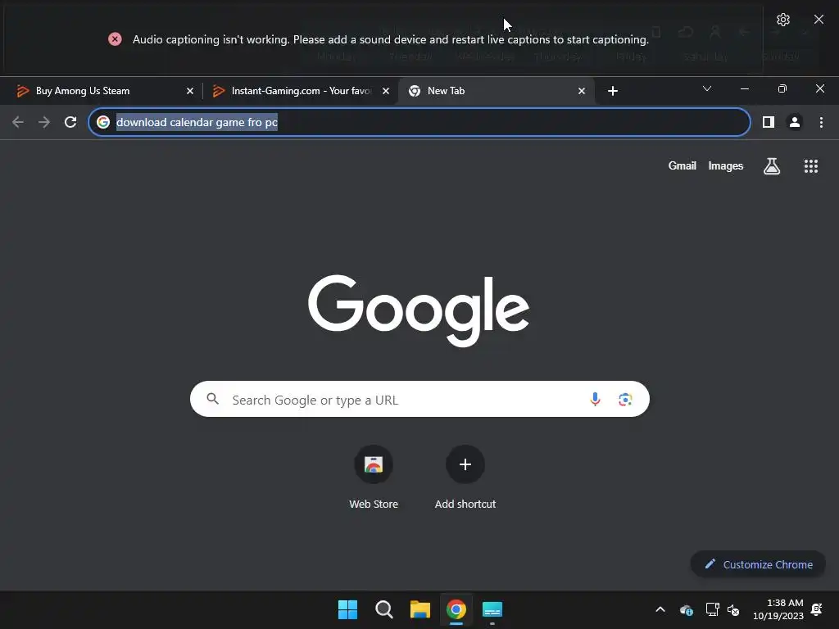Click the address bar with search text
839x629 pixels.
tap(419, 122)
